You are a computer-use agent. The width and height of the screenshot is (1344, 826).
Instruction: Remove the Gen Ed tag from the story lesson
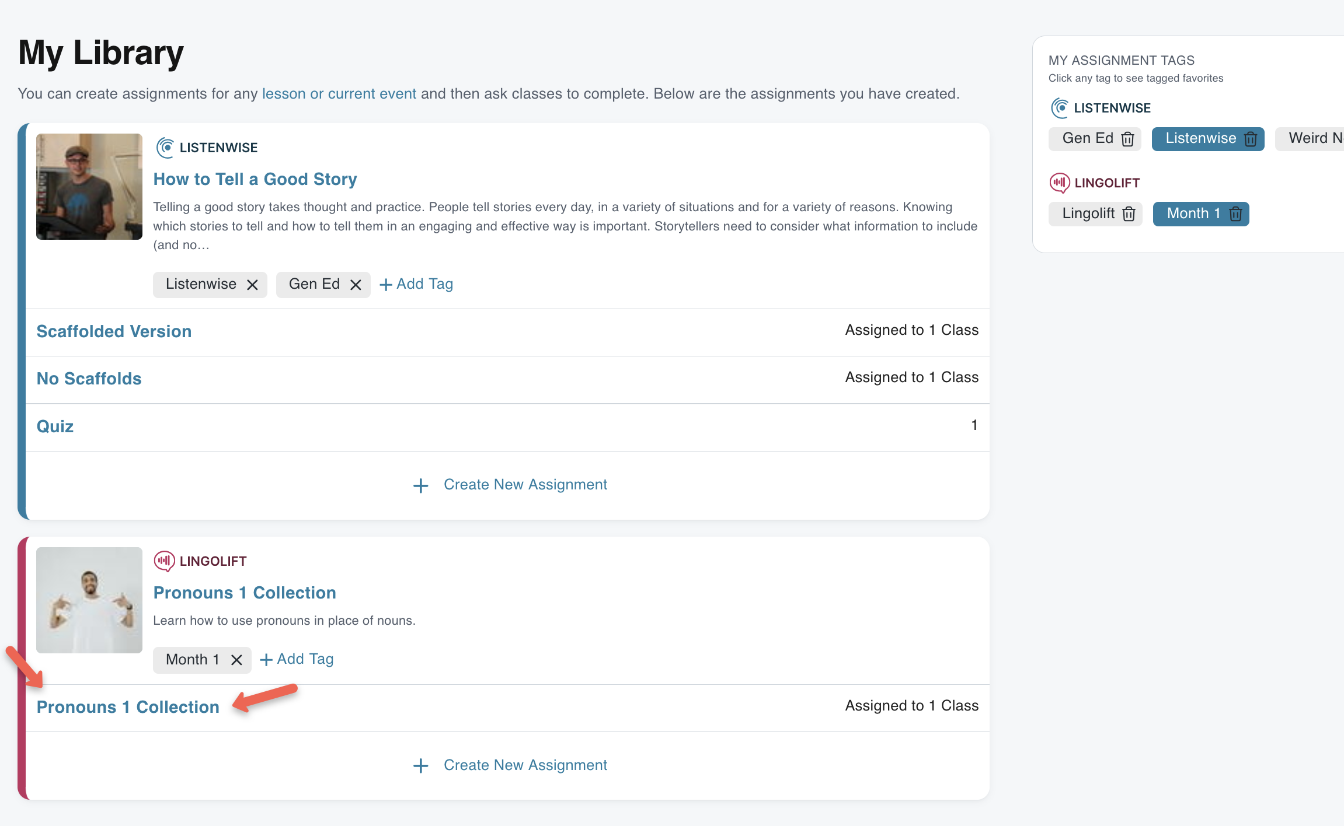pos(356,285)
